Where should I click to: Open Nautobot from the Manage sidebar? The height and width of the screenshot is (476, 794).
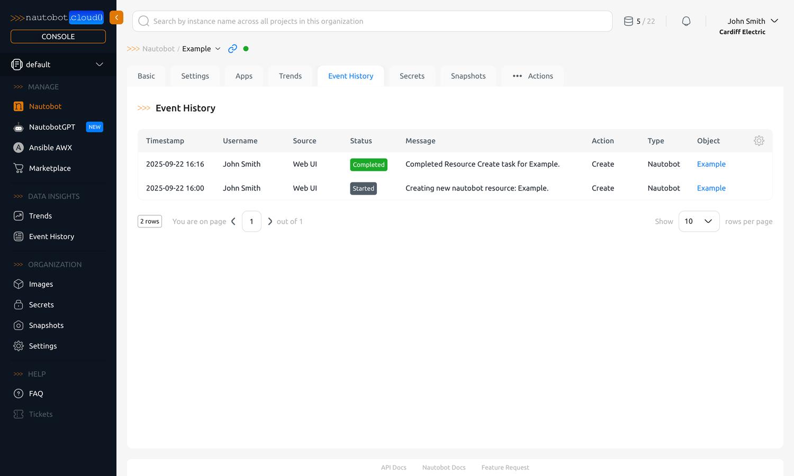(45, 106)
